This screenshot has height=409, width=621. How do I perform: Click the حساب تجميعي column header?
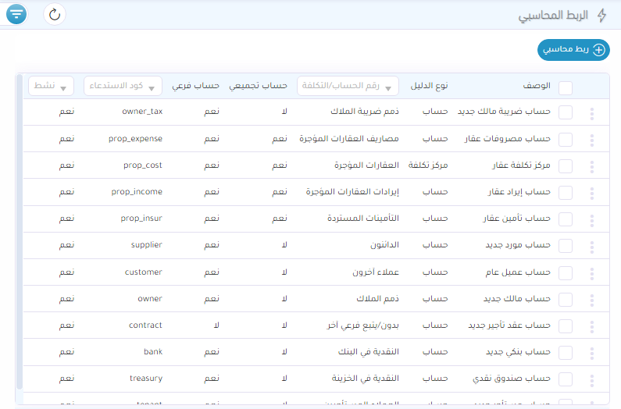tap(259, 85)
